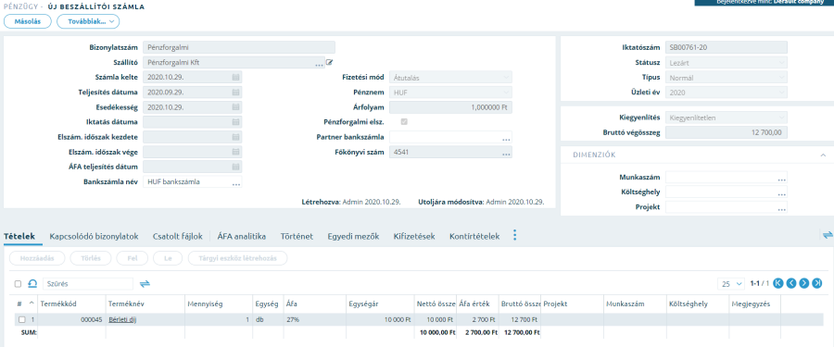Open the Elszám. időszak vége calendar icon

click(x=235, y=152)
